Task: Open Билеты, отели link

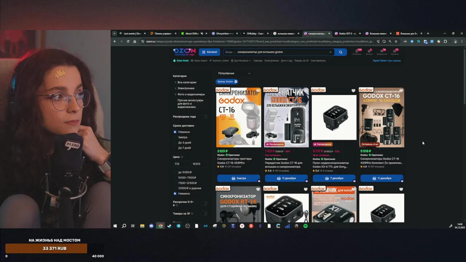Action: 219,61
